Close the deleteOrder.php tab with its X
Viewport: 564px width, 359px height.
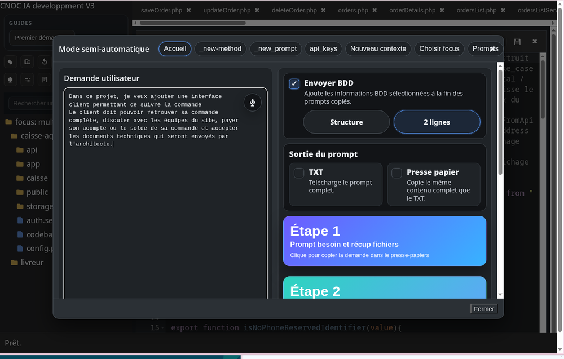[x=323, y=10]
